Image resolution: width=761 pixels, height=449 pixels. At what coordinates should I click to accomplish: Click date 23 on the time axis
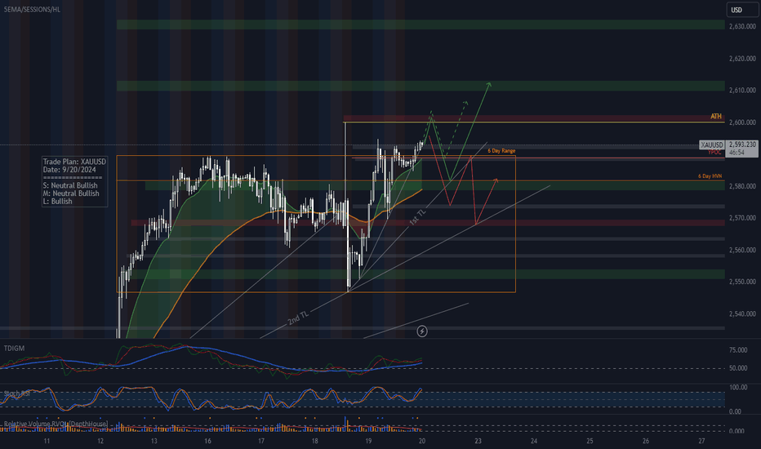pos(478,441)
